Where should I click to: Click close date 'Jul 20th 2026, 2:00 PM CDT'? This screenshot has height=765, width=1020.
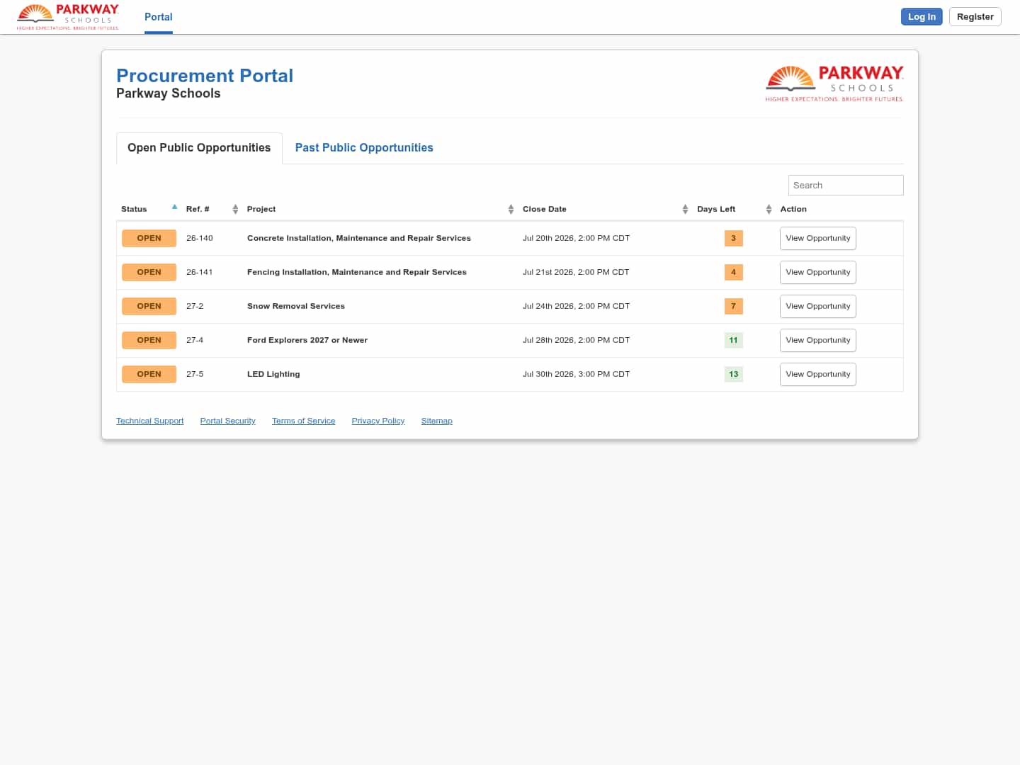coord(576,238)
